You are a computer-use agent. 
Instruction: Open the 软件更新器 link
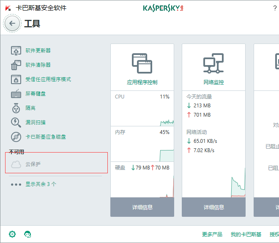[x=38, y=51]
